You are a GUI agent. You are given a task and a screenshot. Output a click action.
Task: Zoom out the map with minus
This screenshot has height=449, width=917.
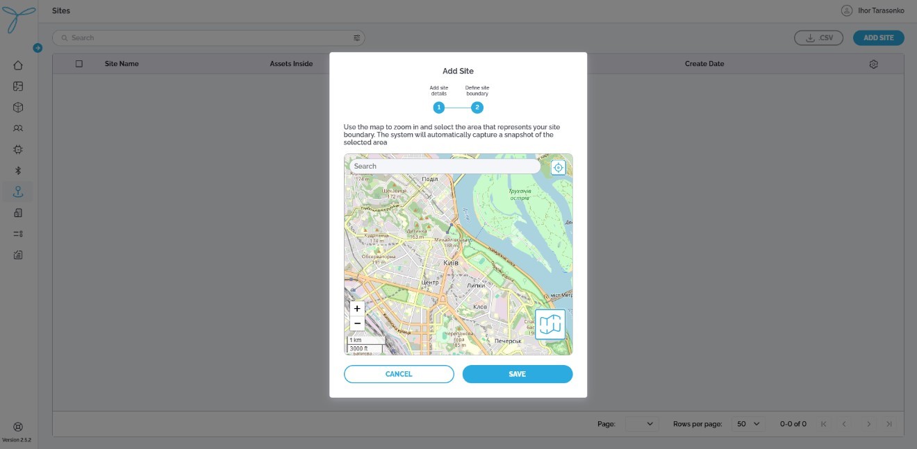(x=357, y=323)
